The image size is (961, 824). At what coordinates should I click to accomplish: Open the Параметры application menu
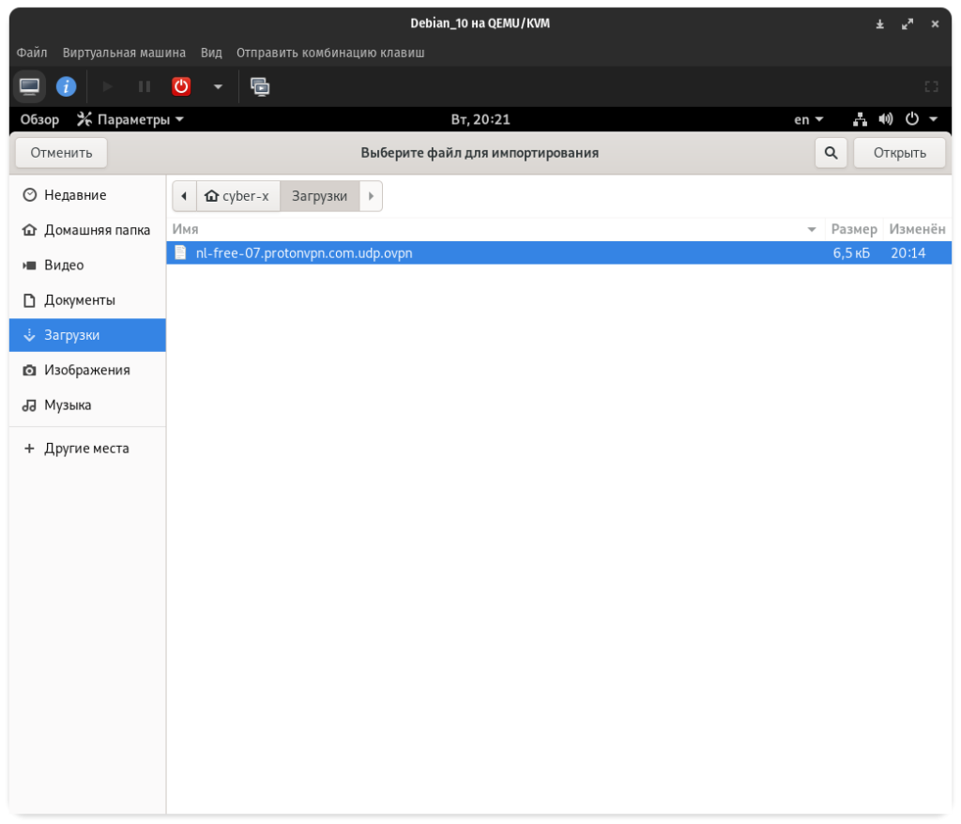(130, 119)
